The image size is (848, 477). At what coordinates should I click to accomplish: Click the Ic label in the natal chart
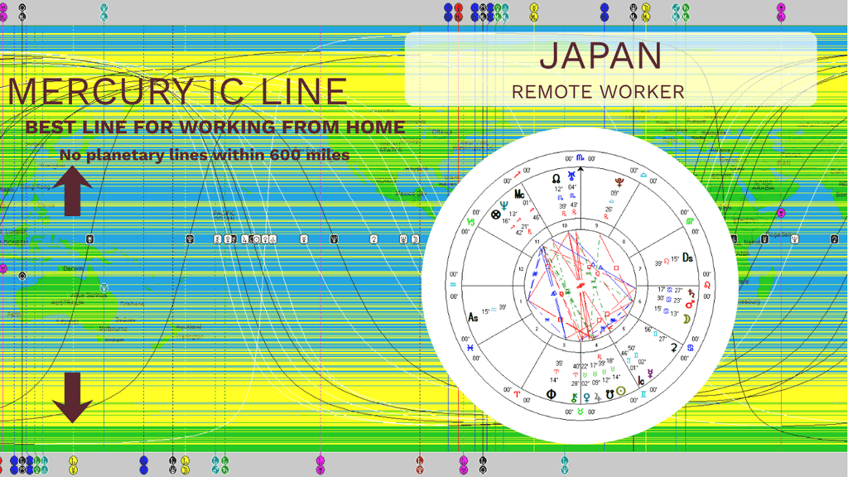[x=641, y=381]
